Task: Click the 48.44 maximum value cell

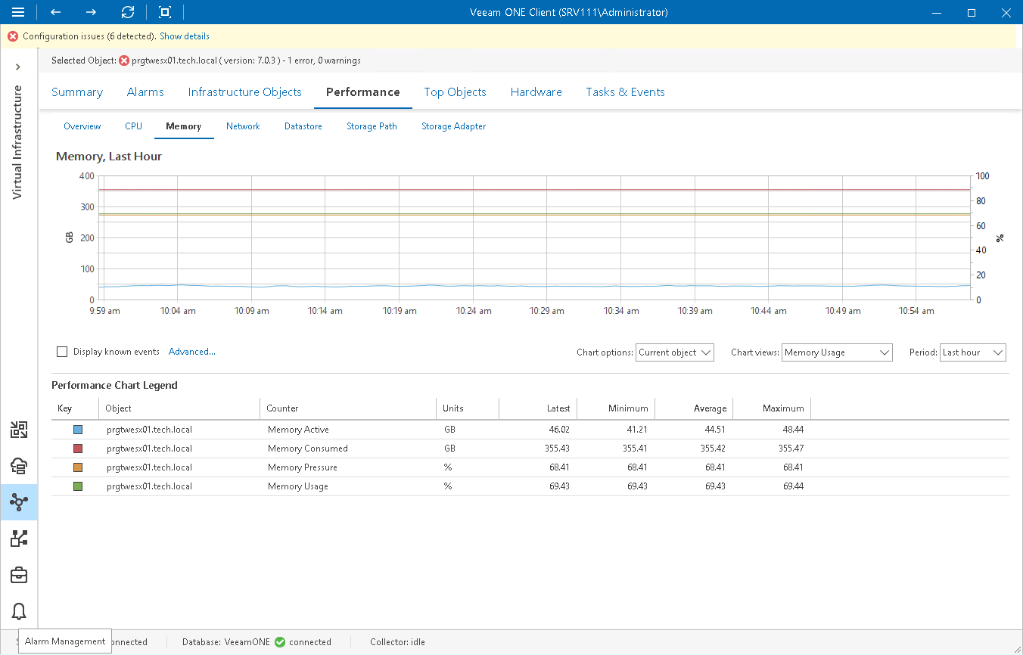Action: coord(793,430)
